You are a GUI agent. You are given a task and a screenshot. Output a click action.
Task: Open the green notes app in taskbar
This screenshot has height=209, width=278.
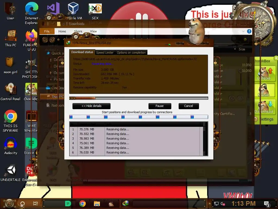tap(68, 204)
